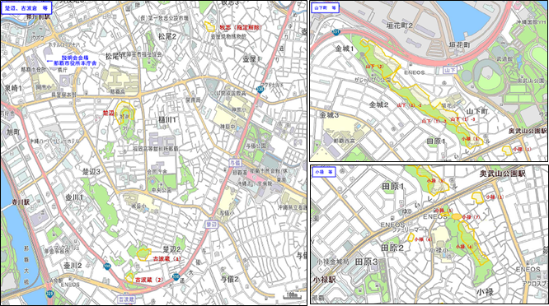
Task: Click the 壺川2 district name
Action: (73, 266)
